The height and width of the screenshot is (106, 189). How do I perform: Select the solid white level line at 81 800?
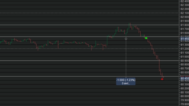[89, 25]
